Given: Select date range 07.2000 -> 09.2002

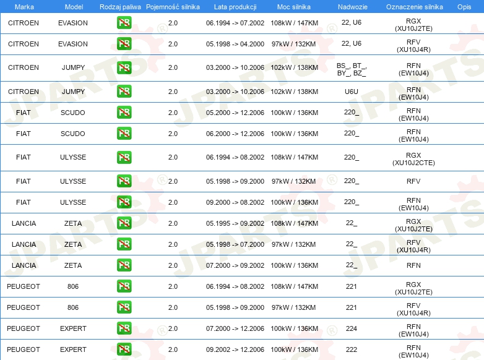Looking at the screenshot, I should (235, 265).
